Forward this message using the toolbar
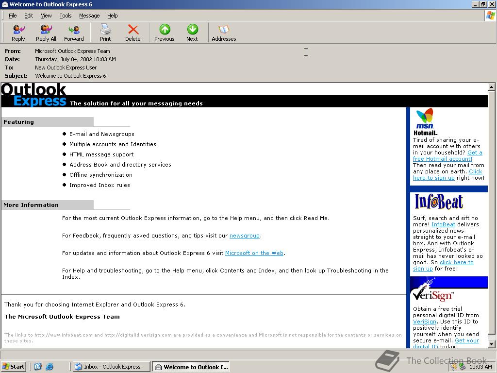This screenshot has width=497, height=373. 74,33
